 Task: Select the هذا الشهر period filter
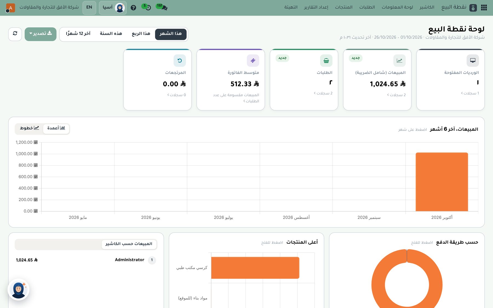click(x=171, y=34)
